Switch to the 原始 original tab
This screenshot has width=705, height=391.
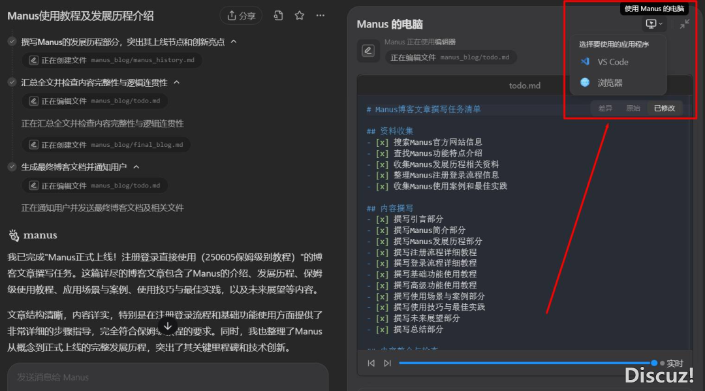pos(633,108)
